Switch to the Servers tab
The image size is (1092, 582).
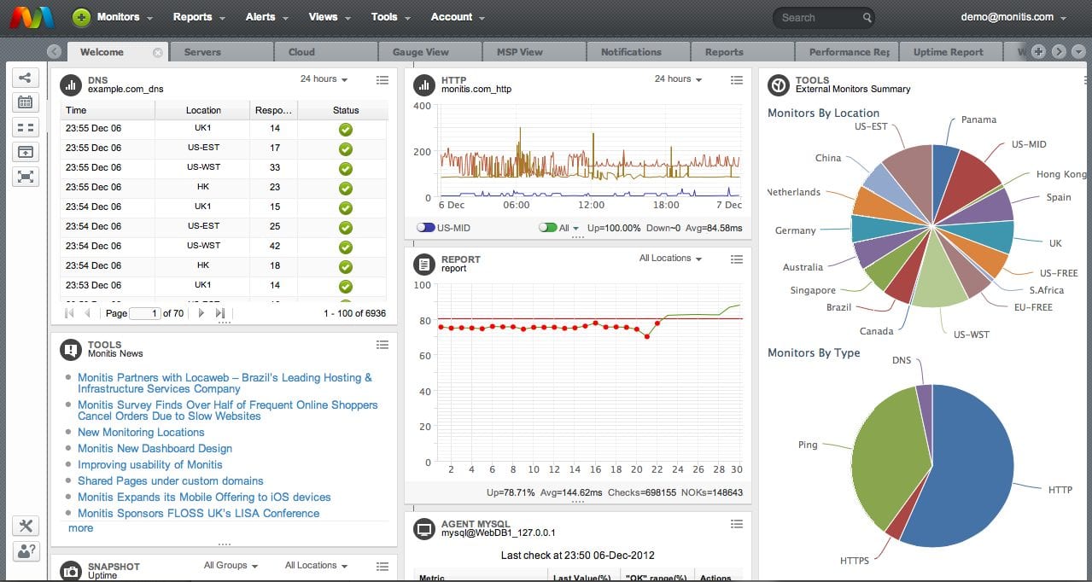point(220,52)
